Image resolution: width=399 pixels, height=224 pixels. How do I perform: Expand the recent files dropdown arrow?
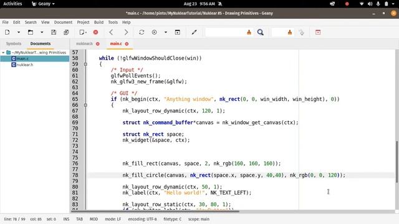pos(42,32)
